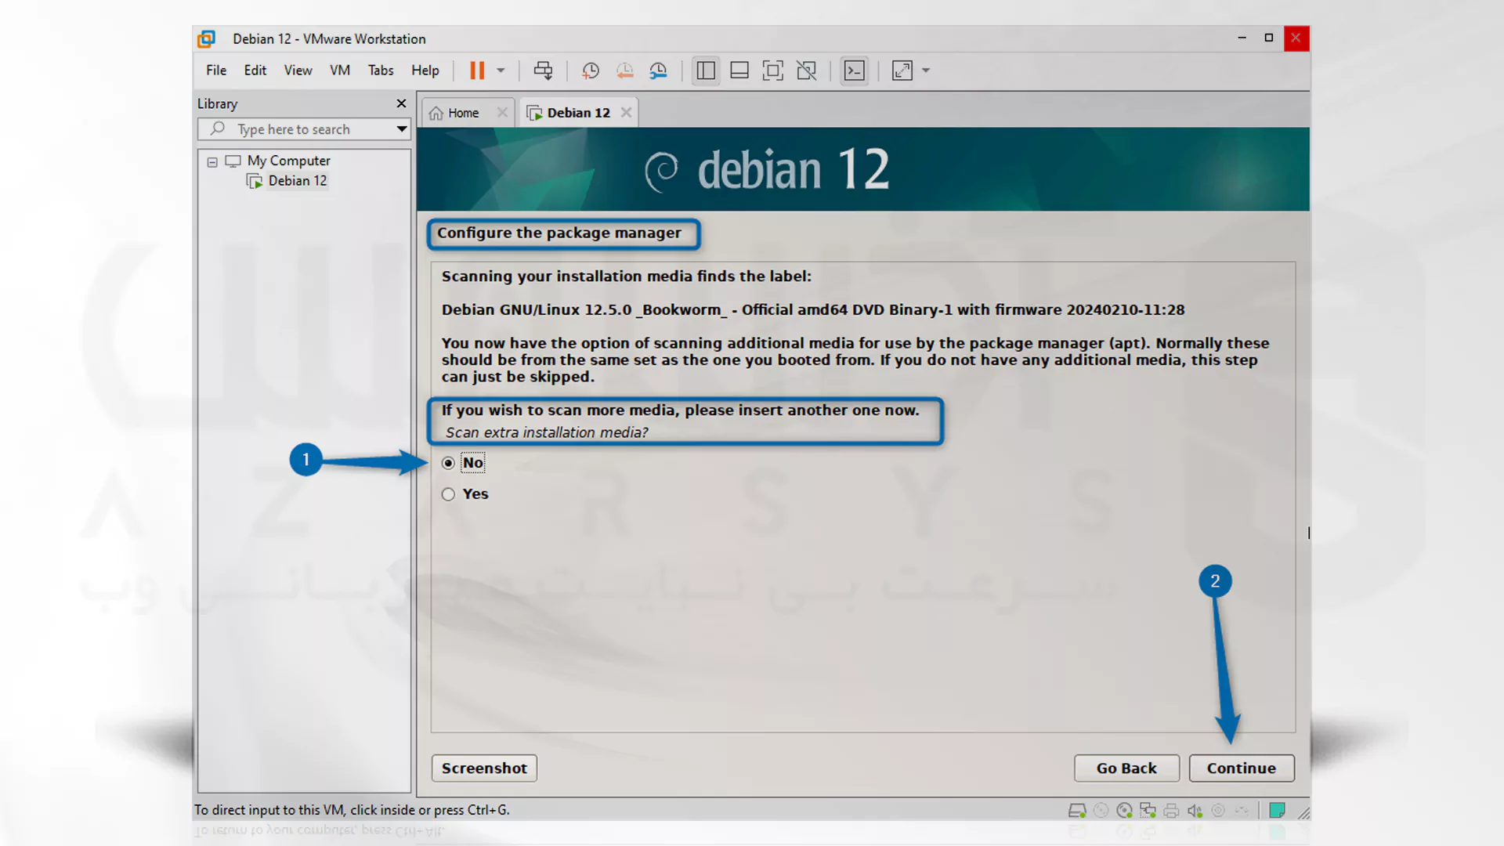Image resolution: width=1504 pixels, height=846 pixels.
Task: Pause the virtual machine
Action: (477, 70)
